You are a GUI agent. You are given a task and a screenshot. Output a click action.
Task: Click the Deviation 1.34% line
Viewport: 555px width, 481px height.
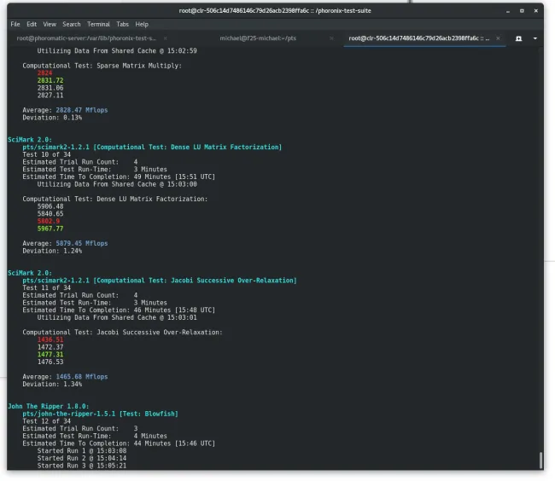coord(52,384)
